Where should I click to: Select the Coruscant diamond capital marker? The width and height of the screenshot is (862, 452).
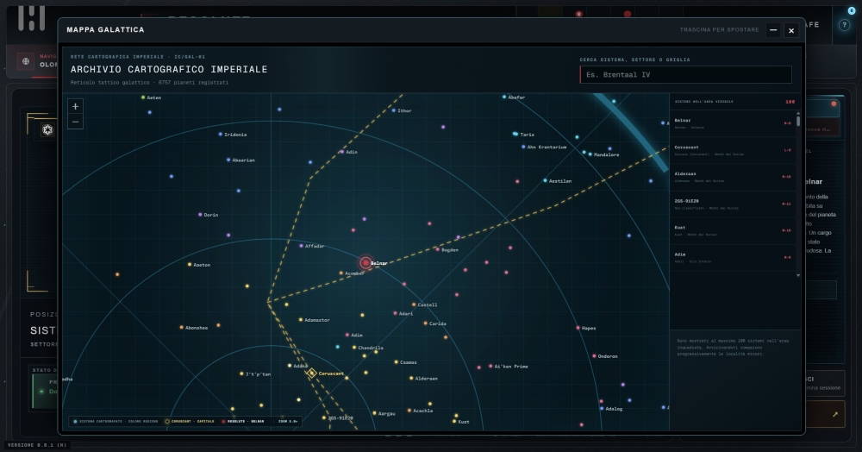point(312,374)
